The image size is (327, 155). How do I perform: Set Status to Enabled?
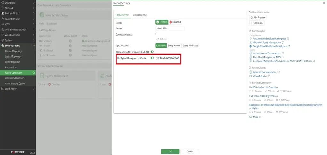(162, 22)
